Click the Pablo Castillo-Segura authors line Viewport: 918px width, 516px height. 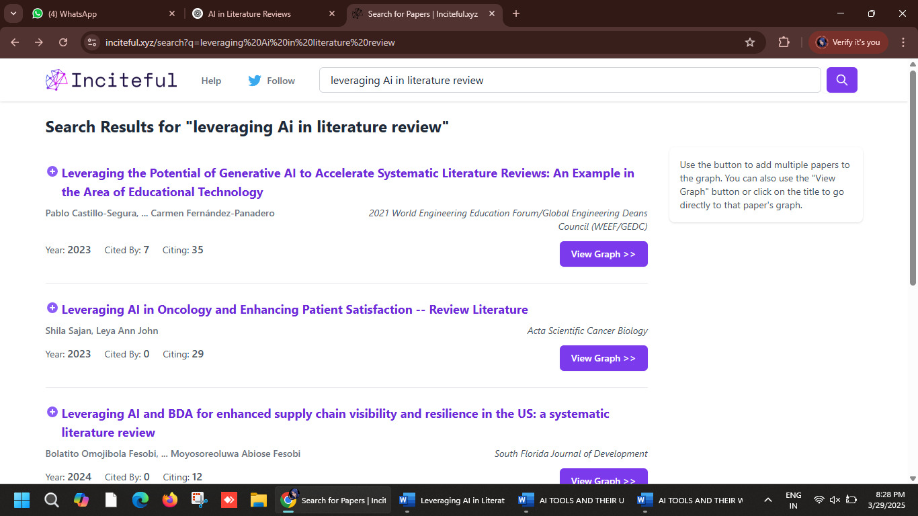[x=160, y=213]
